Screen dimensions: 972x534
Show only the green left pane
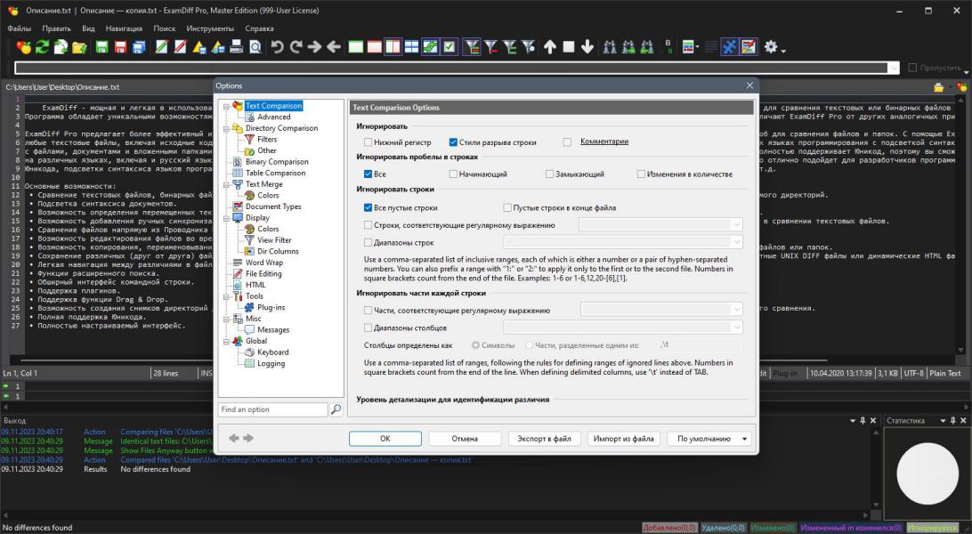coord(356,47)
